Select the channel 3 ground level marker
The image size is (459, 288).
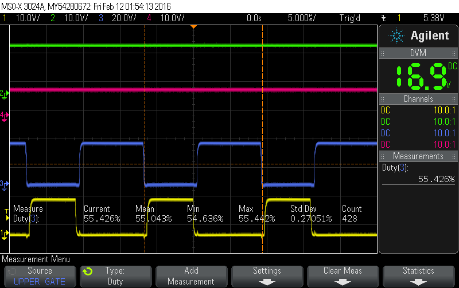pos(4,184)
